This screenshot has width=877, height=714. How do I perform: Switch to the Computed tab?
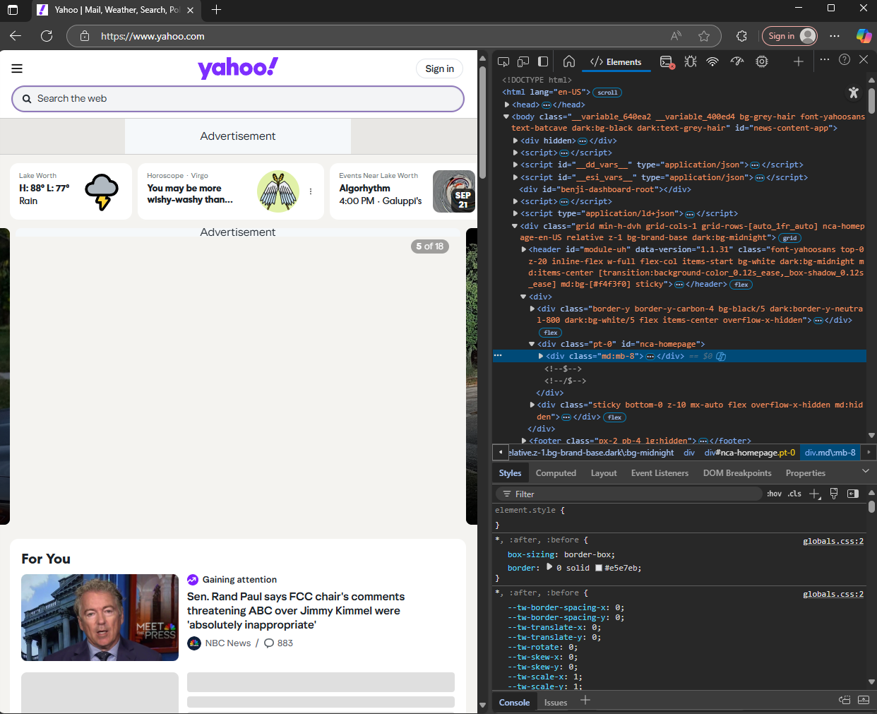(556, 472)
